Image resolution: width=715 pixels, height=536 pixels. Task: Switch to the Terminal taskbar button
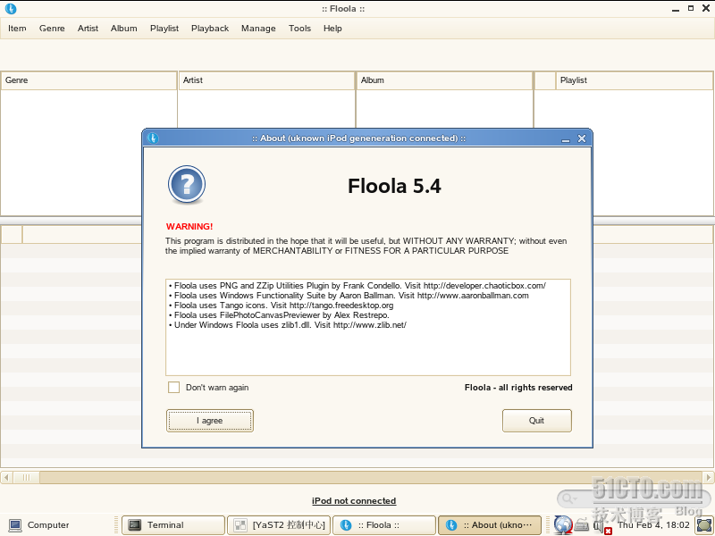tap(173, 525)
